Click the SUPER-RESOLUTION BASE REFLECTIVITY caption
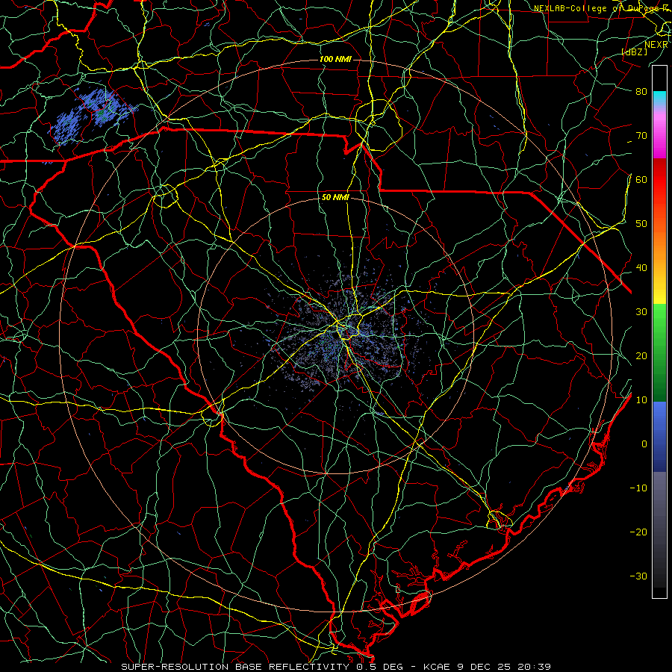672x672 pixels. pos(235,667)
